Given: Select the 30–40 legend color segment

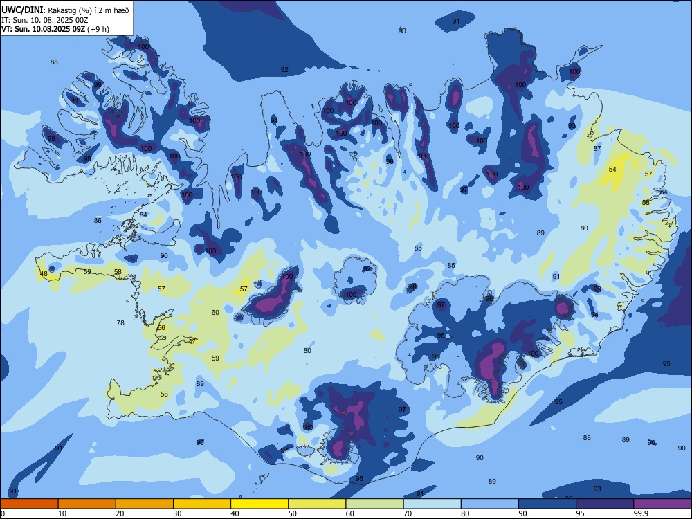Looking at the screenshot, I should coord(202,504).
